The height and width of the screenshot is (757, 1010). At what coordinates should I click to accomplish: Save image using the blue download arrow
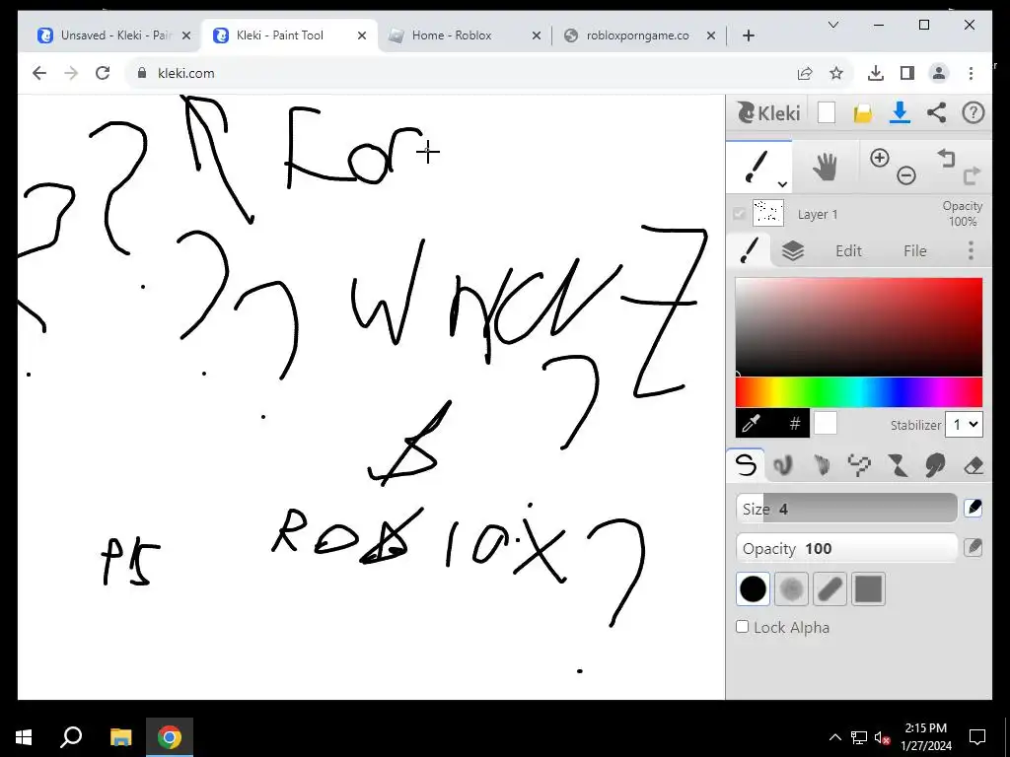click(x=900, y=112)
